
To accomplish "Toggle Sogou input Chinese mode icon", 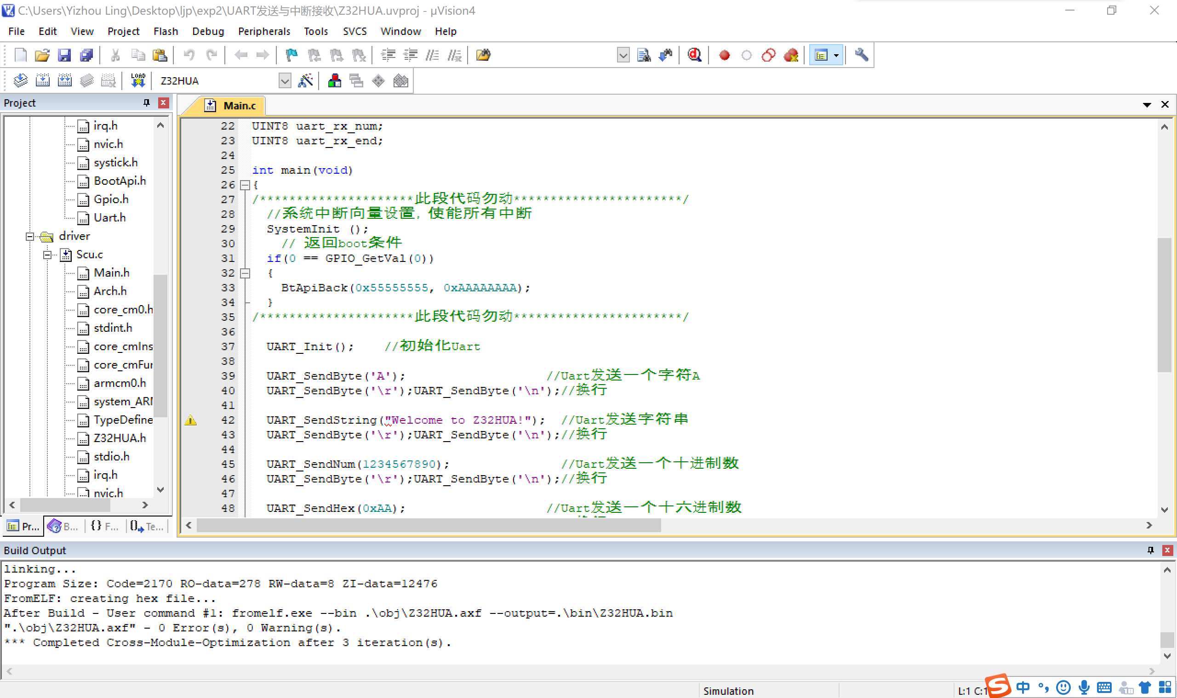I will click(x=1023, y=687).
